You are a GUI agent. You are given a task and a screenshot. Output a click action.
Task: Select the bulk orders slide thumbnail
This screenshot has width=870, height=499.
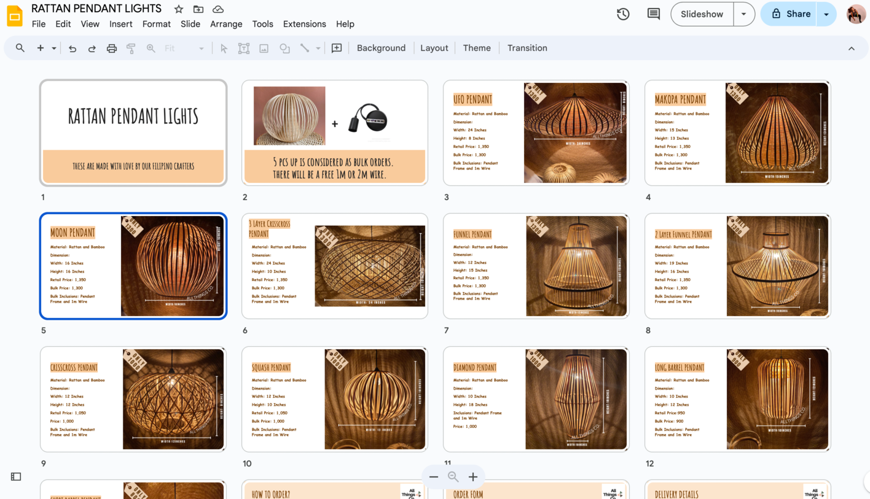point(335,133)
